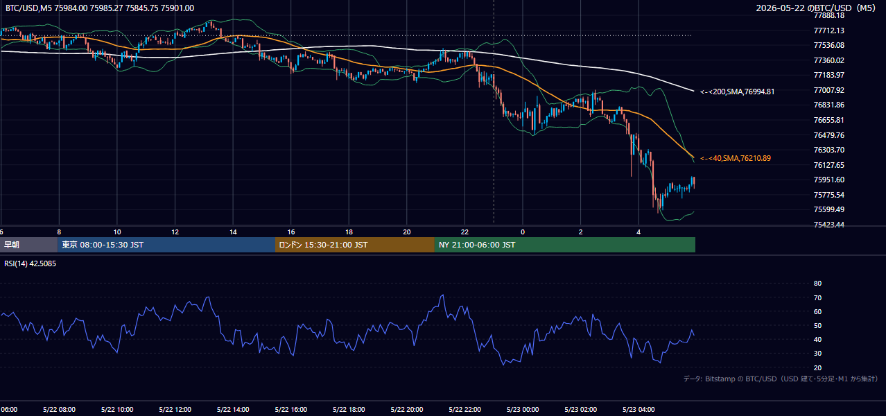Click the 40 SMA label 76210.89
The width and height of the screenshot is (886, 416).
pos(736,158)
